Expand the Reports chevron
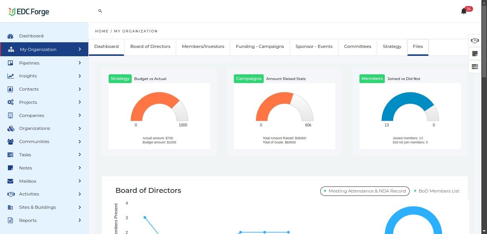This screenshot has height=234, width=487. (x=80, y=220)
